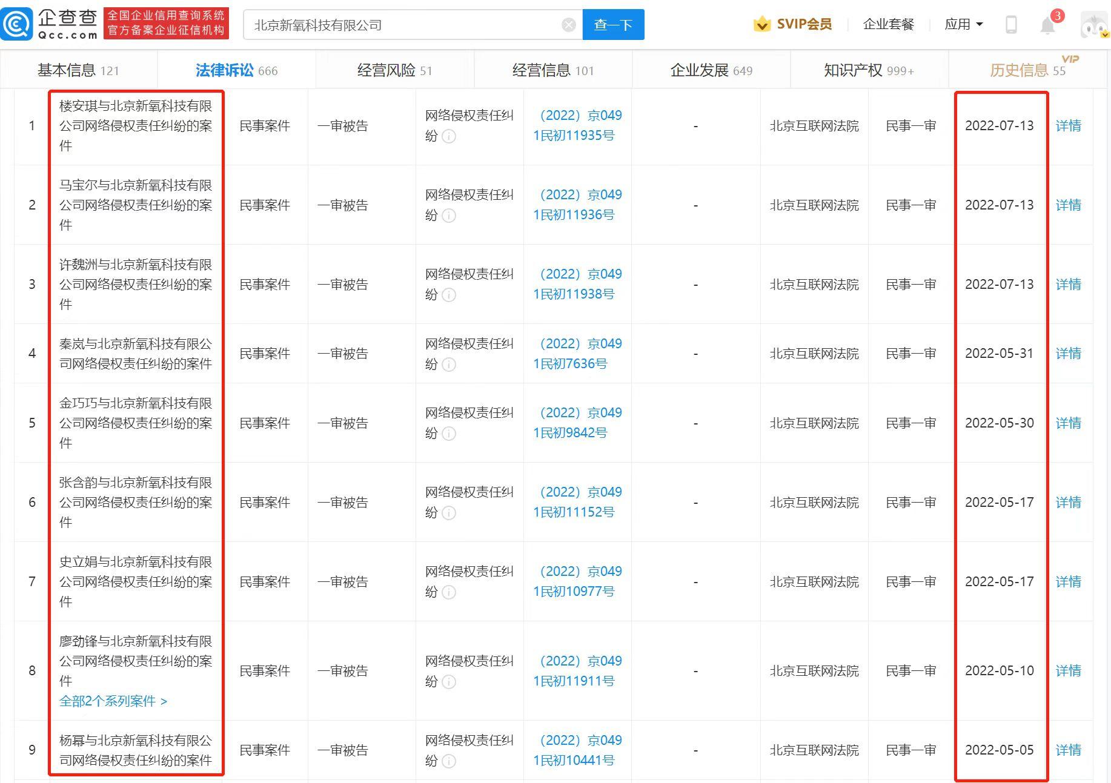Click info icon in row 4 case cause

(x=449, y=365)
